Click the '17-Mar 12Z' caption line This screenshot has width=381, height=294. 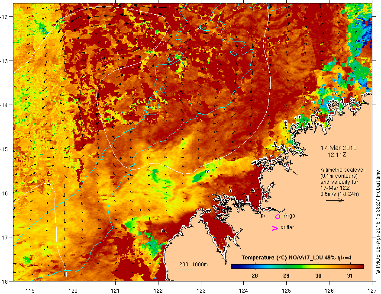click(x=335, y=188)
